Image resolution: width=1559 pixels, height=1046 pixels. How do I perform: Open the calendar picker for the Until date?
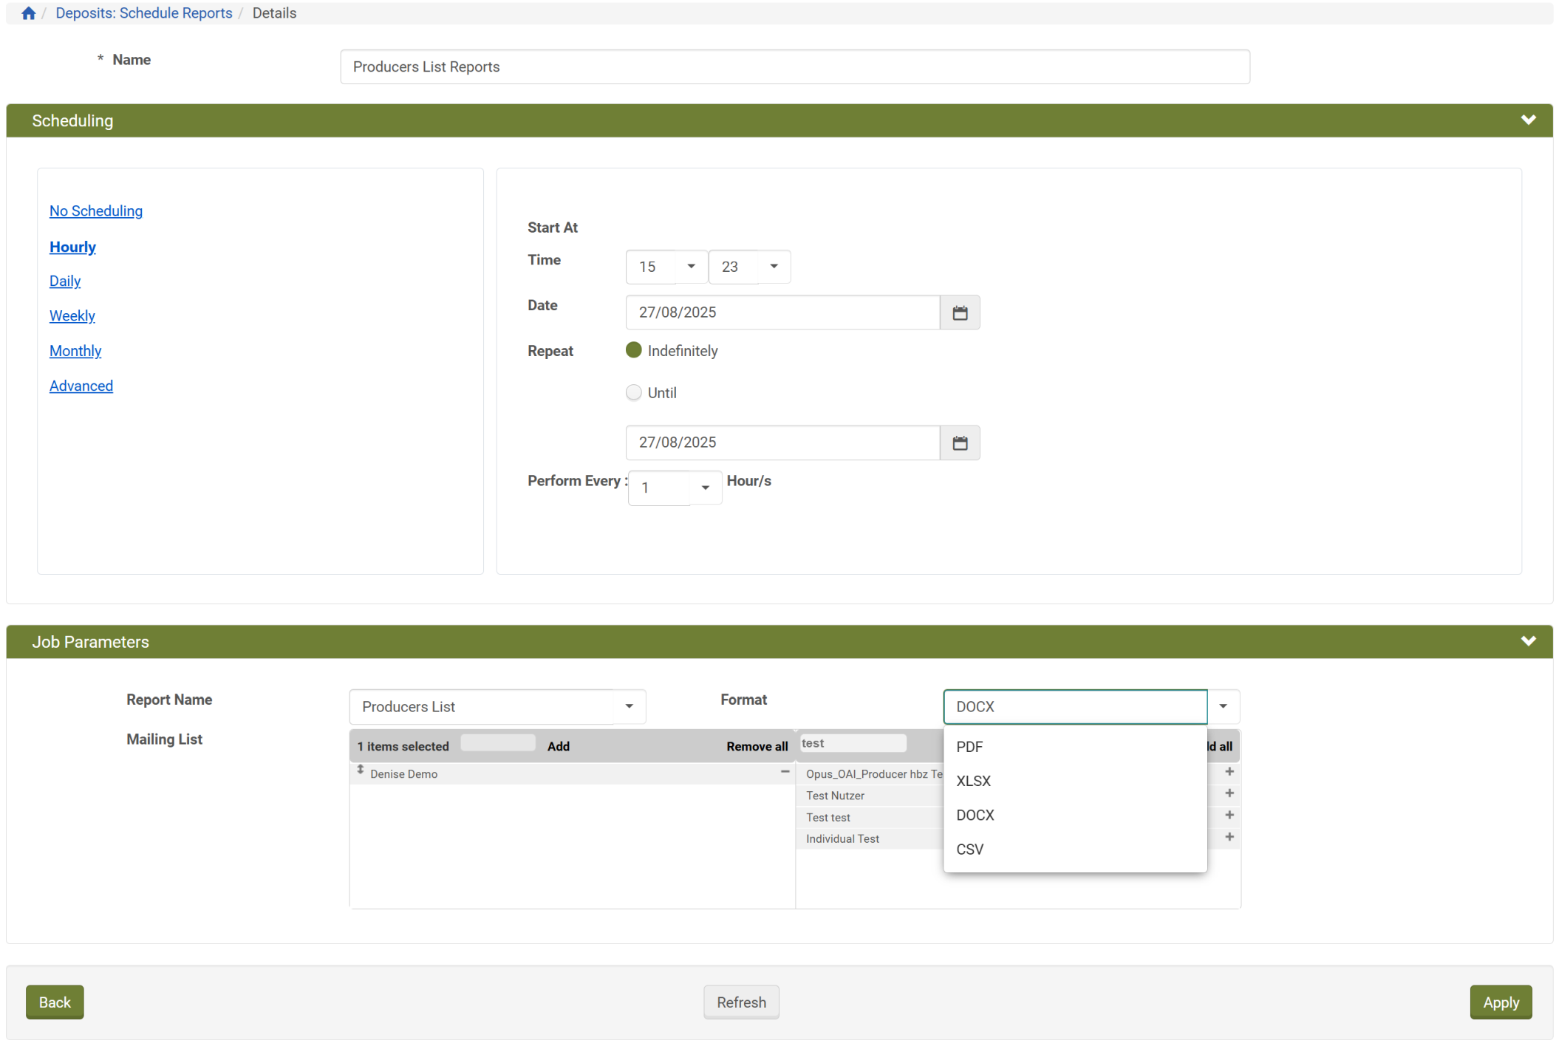click(x=960, y=442)
